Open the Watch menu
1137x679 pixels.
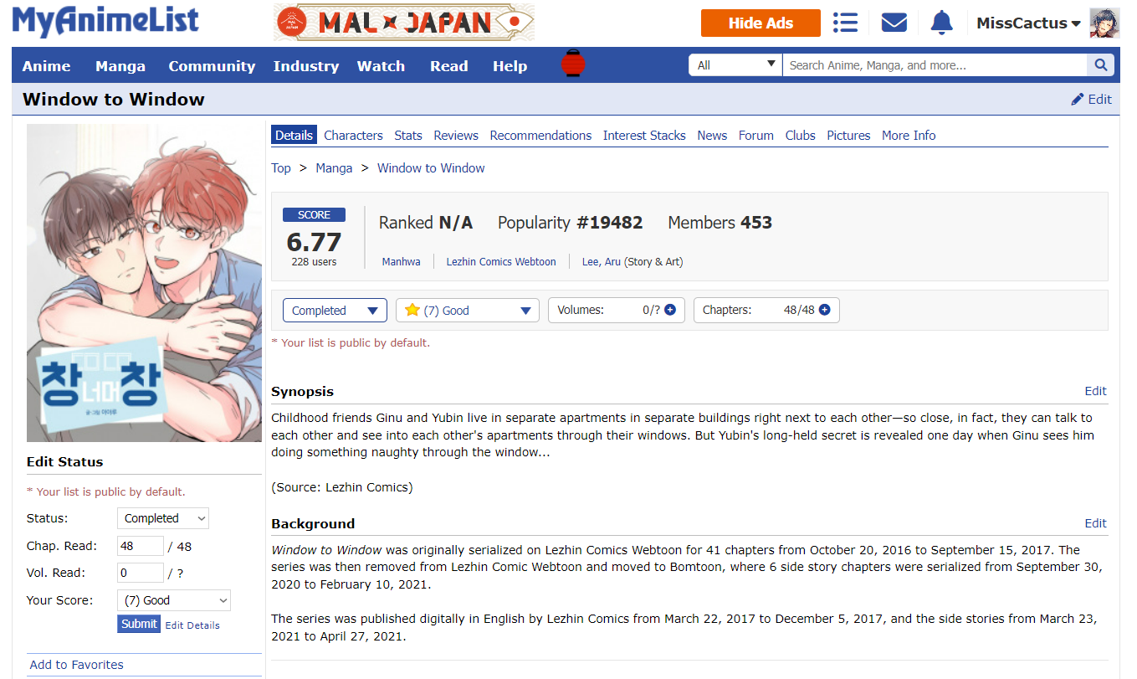pos(381,66)
